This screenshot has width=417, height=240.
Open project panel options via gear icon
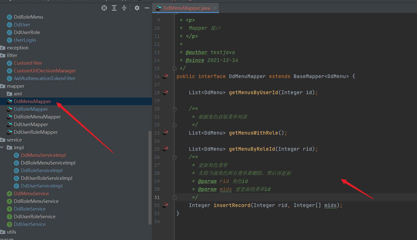coord(137,8)
